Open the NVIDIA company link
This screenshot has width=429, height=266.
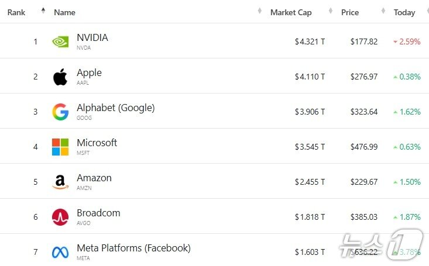[92, 37]
